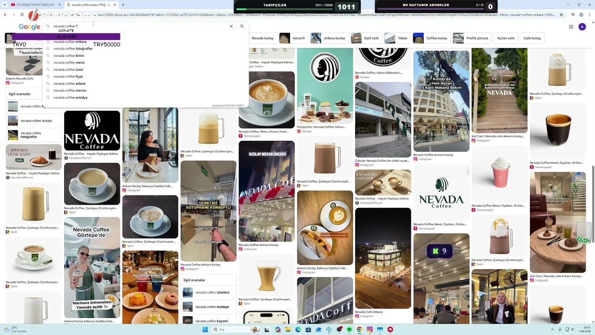Expand the tab search dropdown arrow

point(5,5)
